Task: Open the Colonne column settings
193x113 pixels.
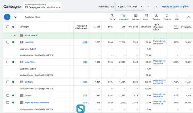Action: click(x=136, y=17)
